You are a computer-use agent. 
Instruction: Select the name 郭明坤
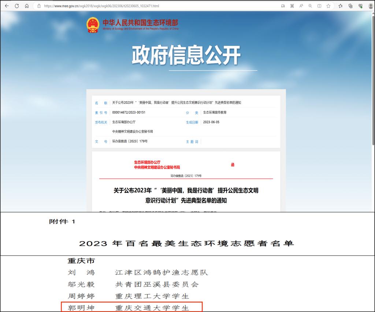[x=81, y=308]
